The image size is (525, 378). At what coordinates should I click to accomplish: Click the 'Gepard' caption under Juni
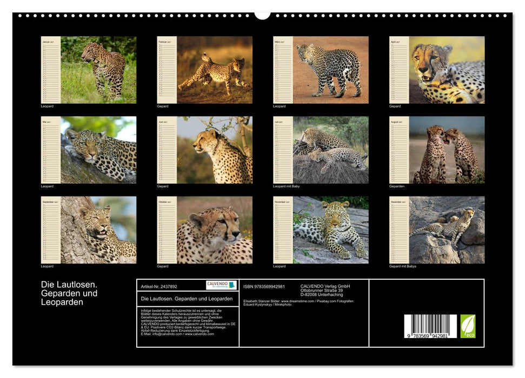[163, 186]
